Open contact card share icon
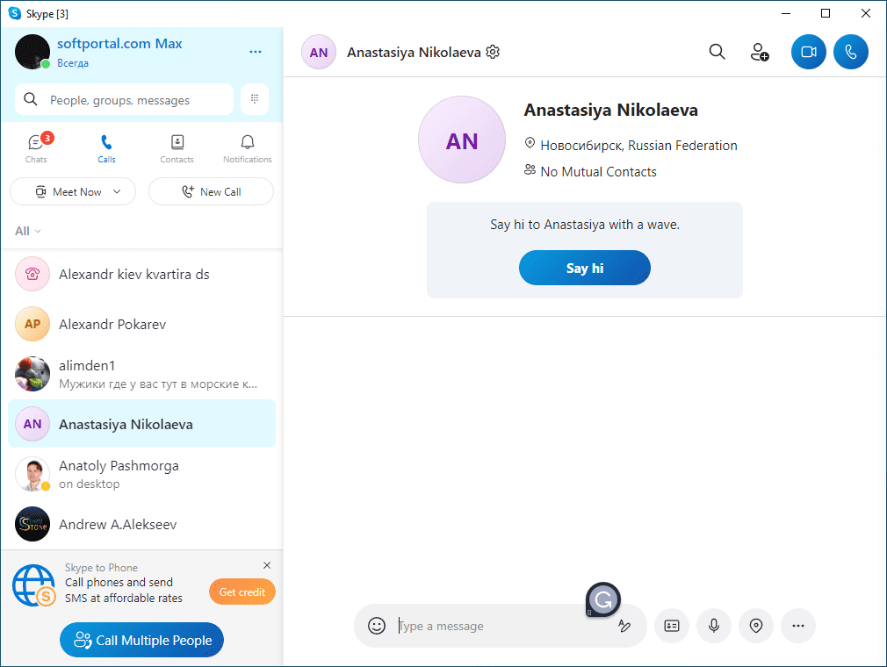 point(672,626)
